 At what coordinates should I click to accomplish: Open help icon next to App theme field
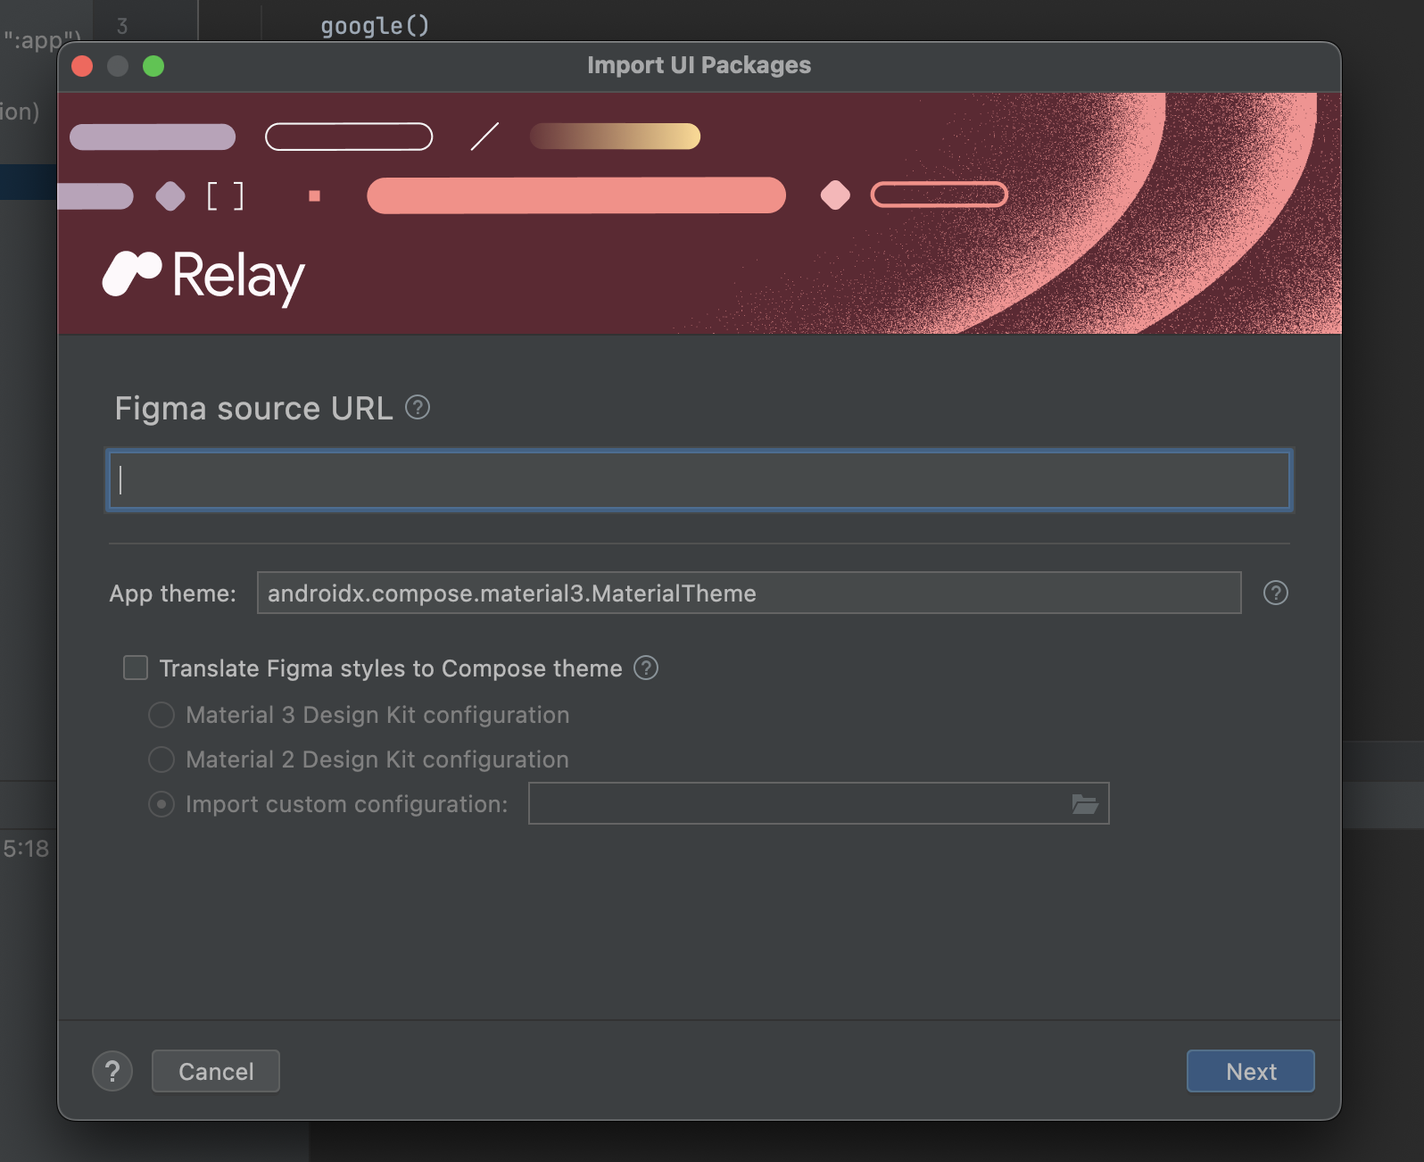coord(1276,593)
